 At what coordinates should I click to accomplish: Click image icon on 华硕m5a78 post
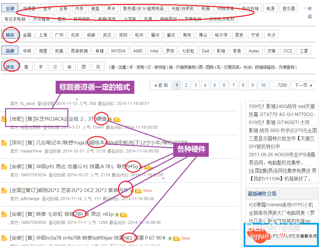[x=170, y=238]
